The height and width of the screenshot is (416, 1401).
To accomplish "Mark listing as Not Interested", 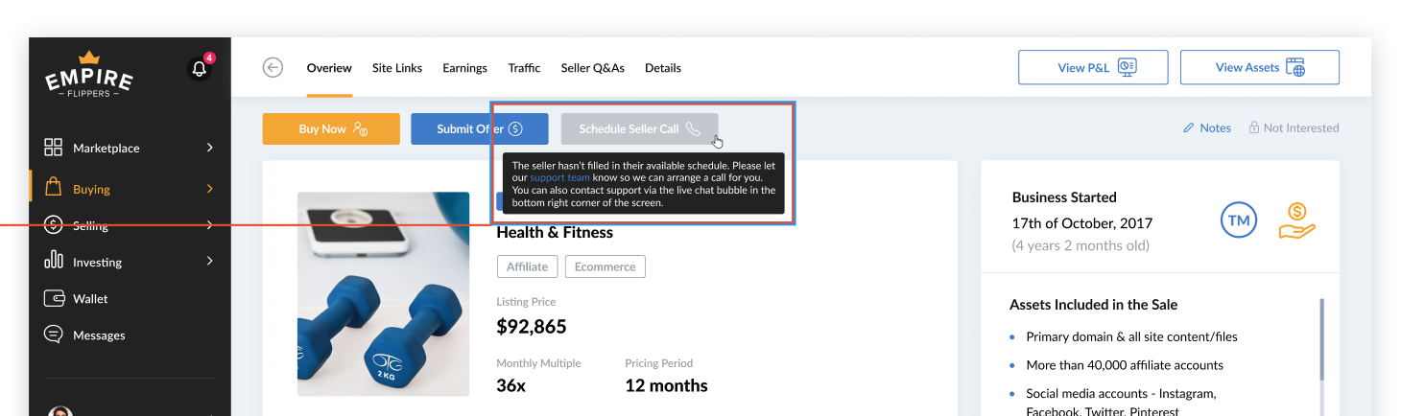I will coord(1293,127).
